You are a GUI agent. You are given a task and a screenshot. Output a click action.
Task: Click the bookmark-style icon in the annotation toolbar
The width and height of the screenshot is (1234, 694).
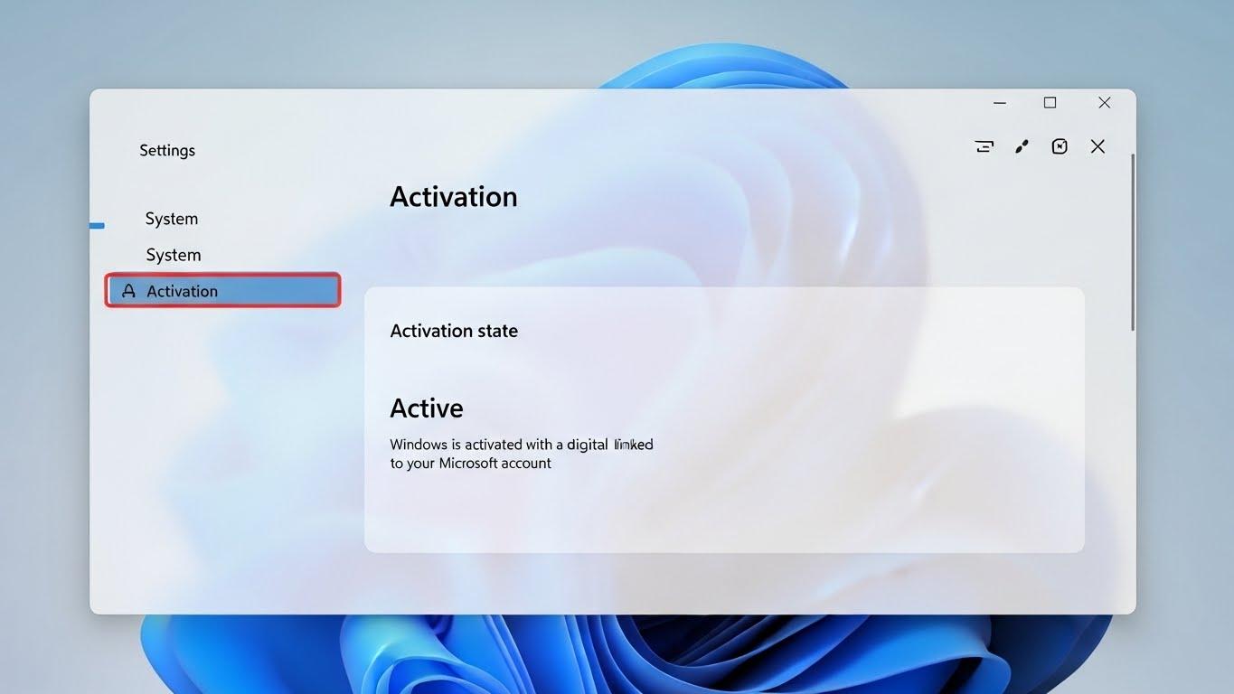pyautogui.click(x=1059, y=145)
